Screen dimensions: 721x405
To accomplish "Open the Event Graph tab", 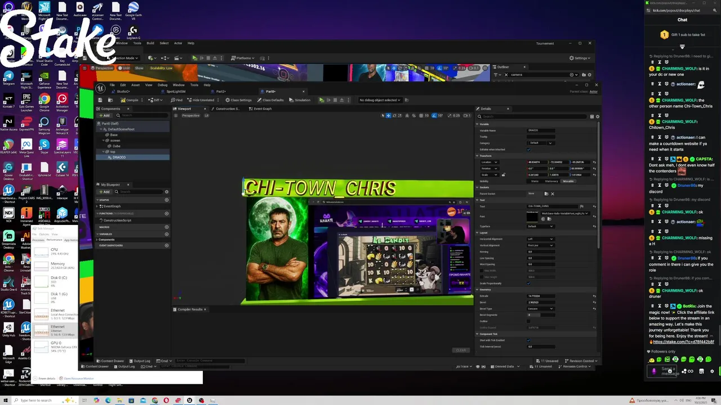I will click(260, 109).
